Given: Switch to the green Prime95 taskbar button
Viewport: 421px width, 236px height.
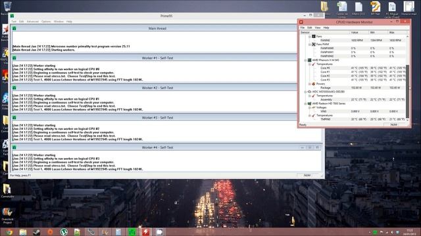Looking at the screenshot, I should 132,232.
